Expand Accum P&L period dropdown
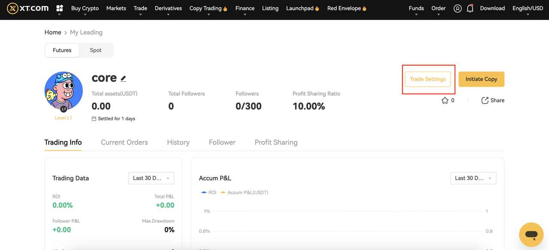Viewport: 549px width, 250px height. (x=473, y=178)
